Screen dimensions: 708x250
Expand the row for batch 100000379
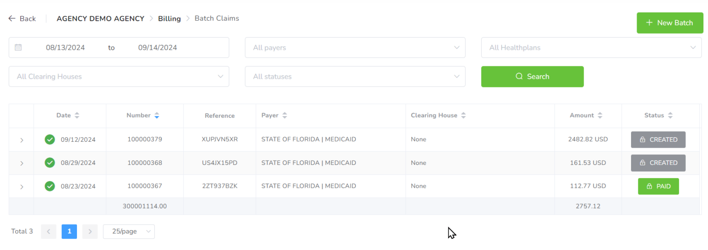22,140
